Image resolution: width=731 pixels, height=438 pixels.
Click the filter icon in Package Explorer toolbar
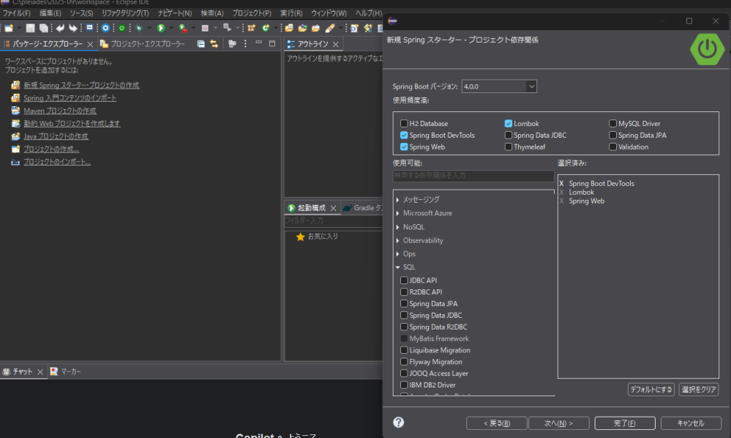click(x=232, y=44)
